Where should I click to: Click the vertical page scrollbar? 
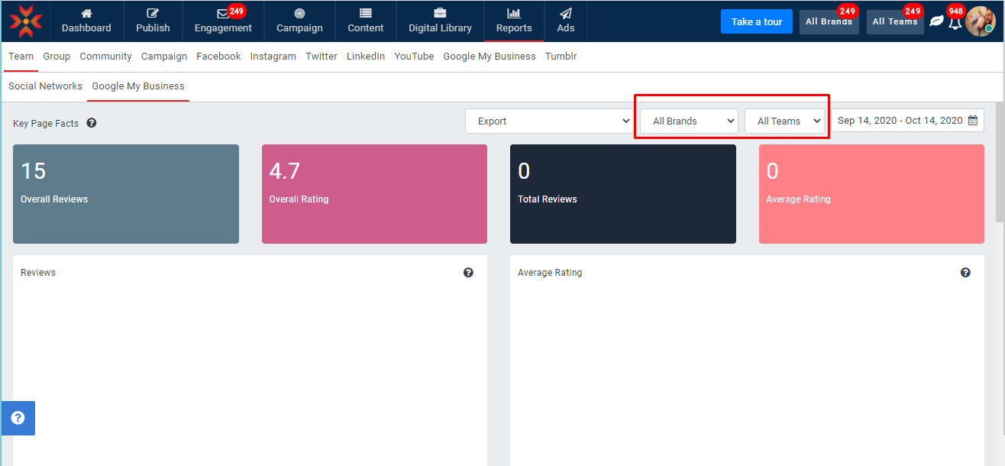coord(1000,168)
